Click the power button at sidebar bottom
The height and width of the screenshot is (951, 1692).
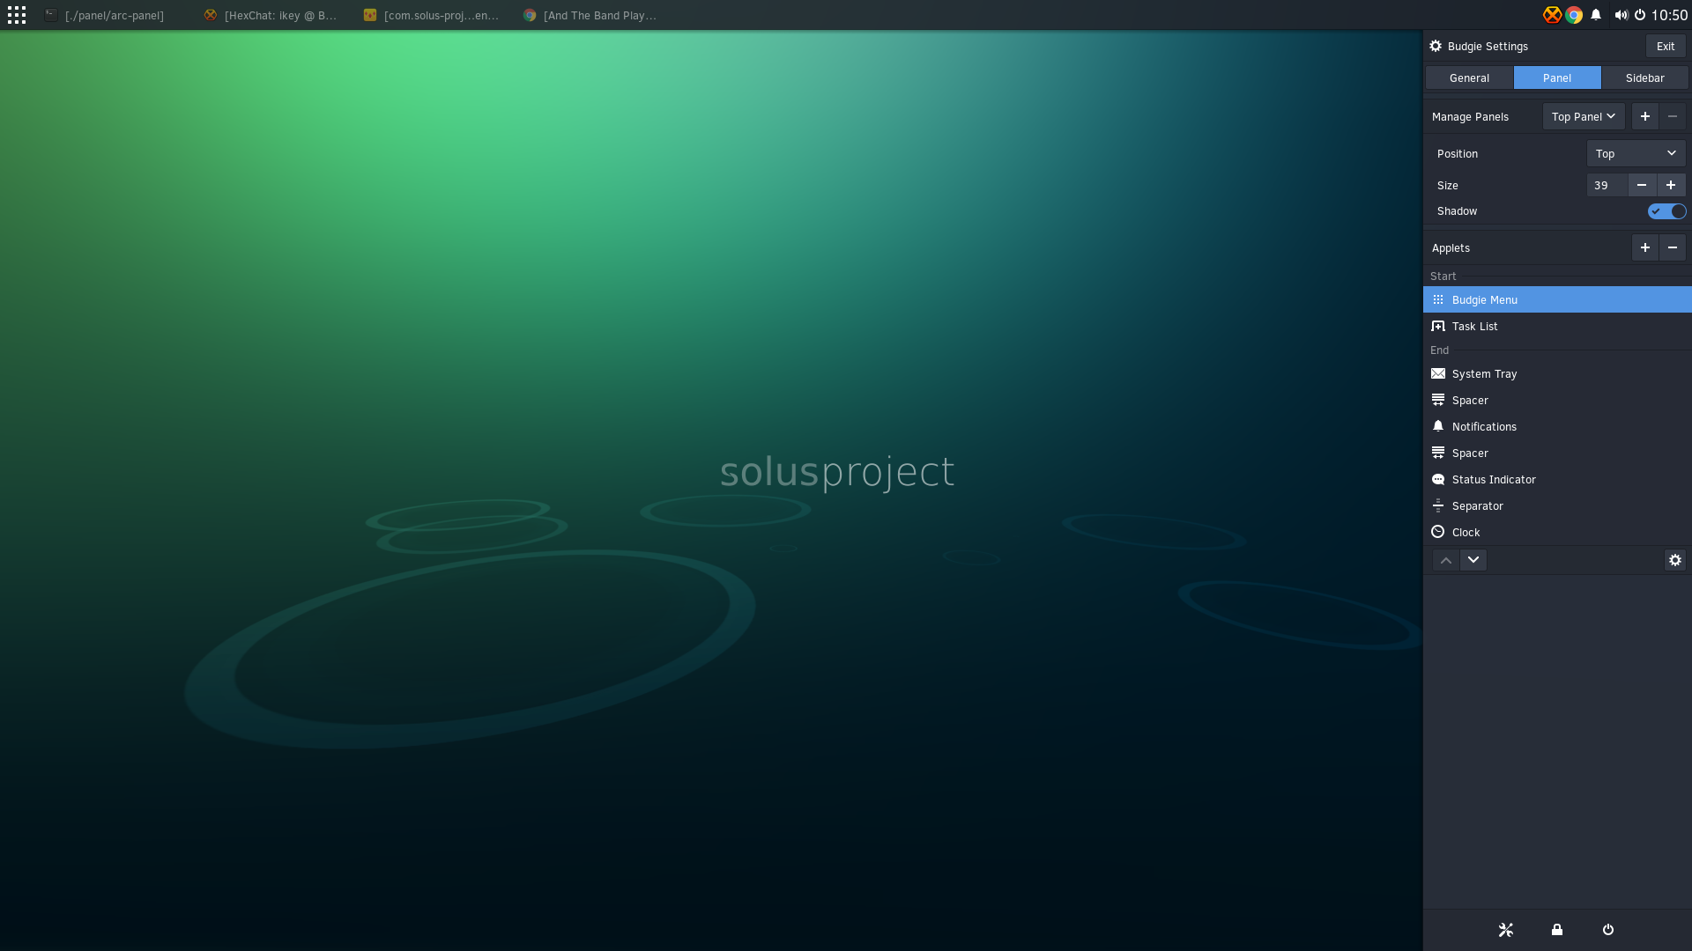point(1608,930)
